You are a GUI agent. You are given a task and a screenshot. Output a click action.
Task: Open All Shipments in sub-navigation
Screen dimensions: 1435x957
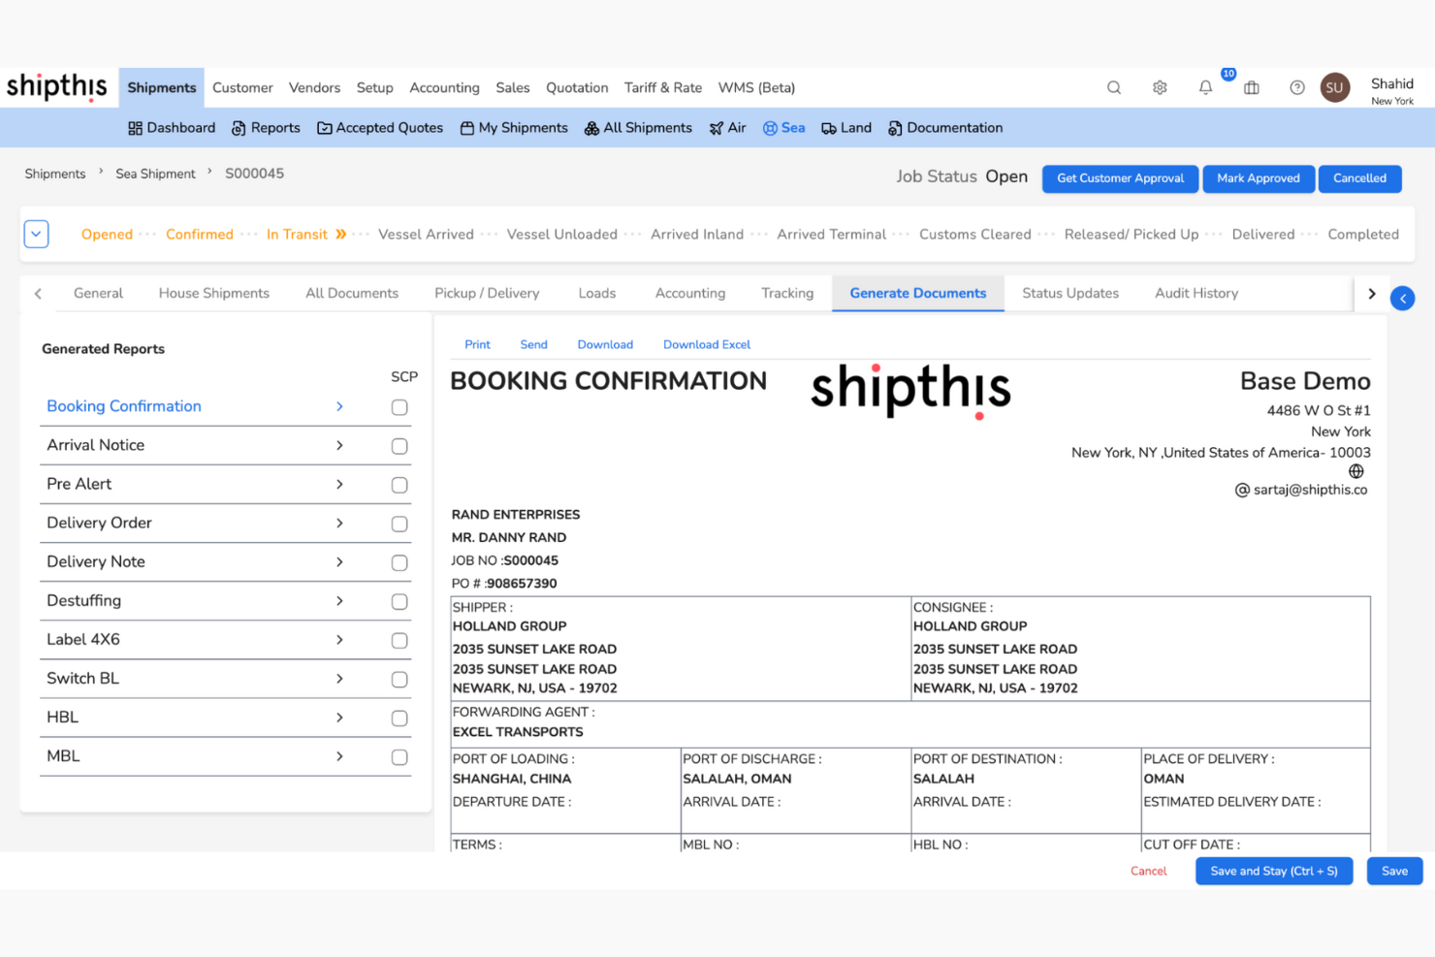[x=638, y=128]
